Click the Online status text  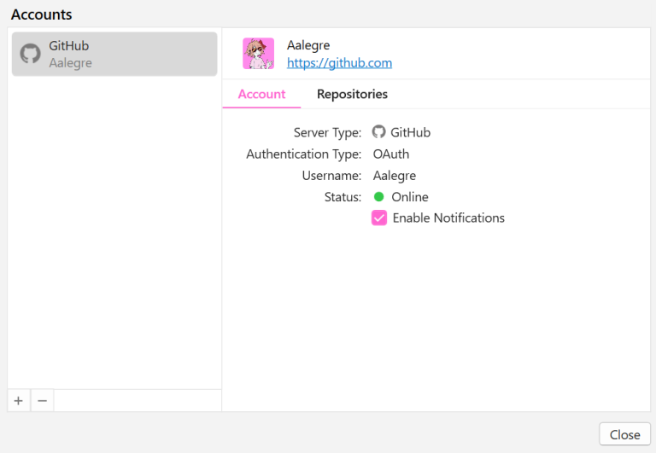pos(410,197)
